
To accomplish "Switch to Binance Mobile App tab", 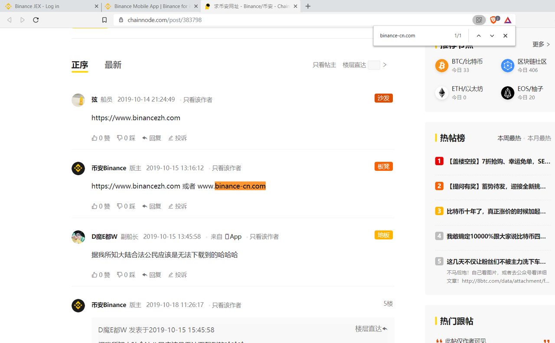I will click(151, 6).
